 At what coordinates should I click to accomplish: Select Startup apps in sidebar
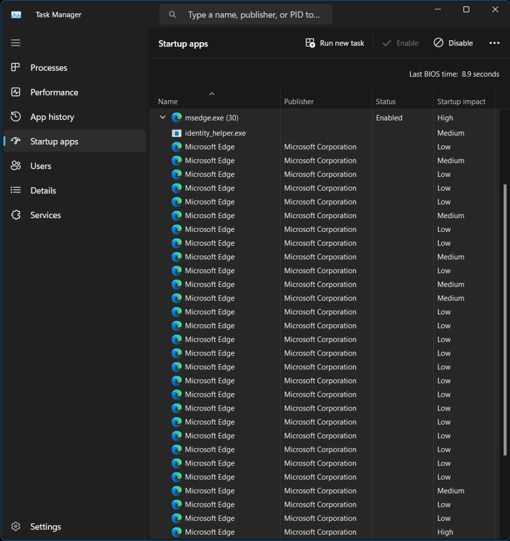tap(54, 142)
